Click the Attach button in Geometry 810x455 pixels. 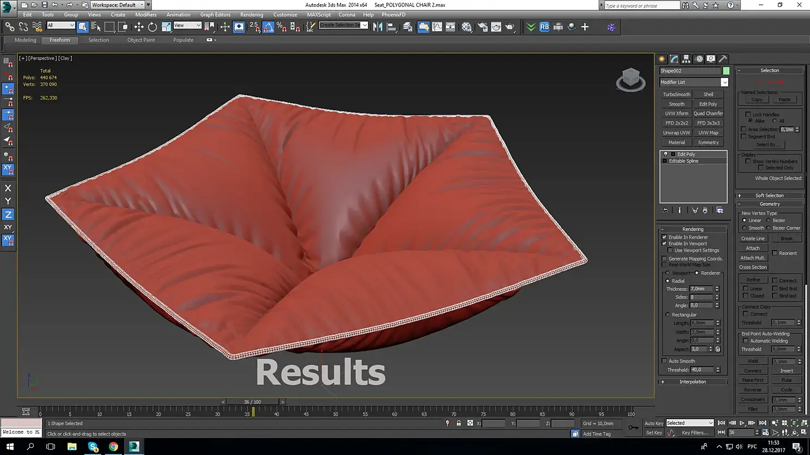click(753, 248)
